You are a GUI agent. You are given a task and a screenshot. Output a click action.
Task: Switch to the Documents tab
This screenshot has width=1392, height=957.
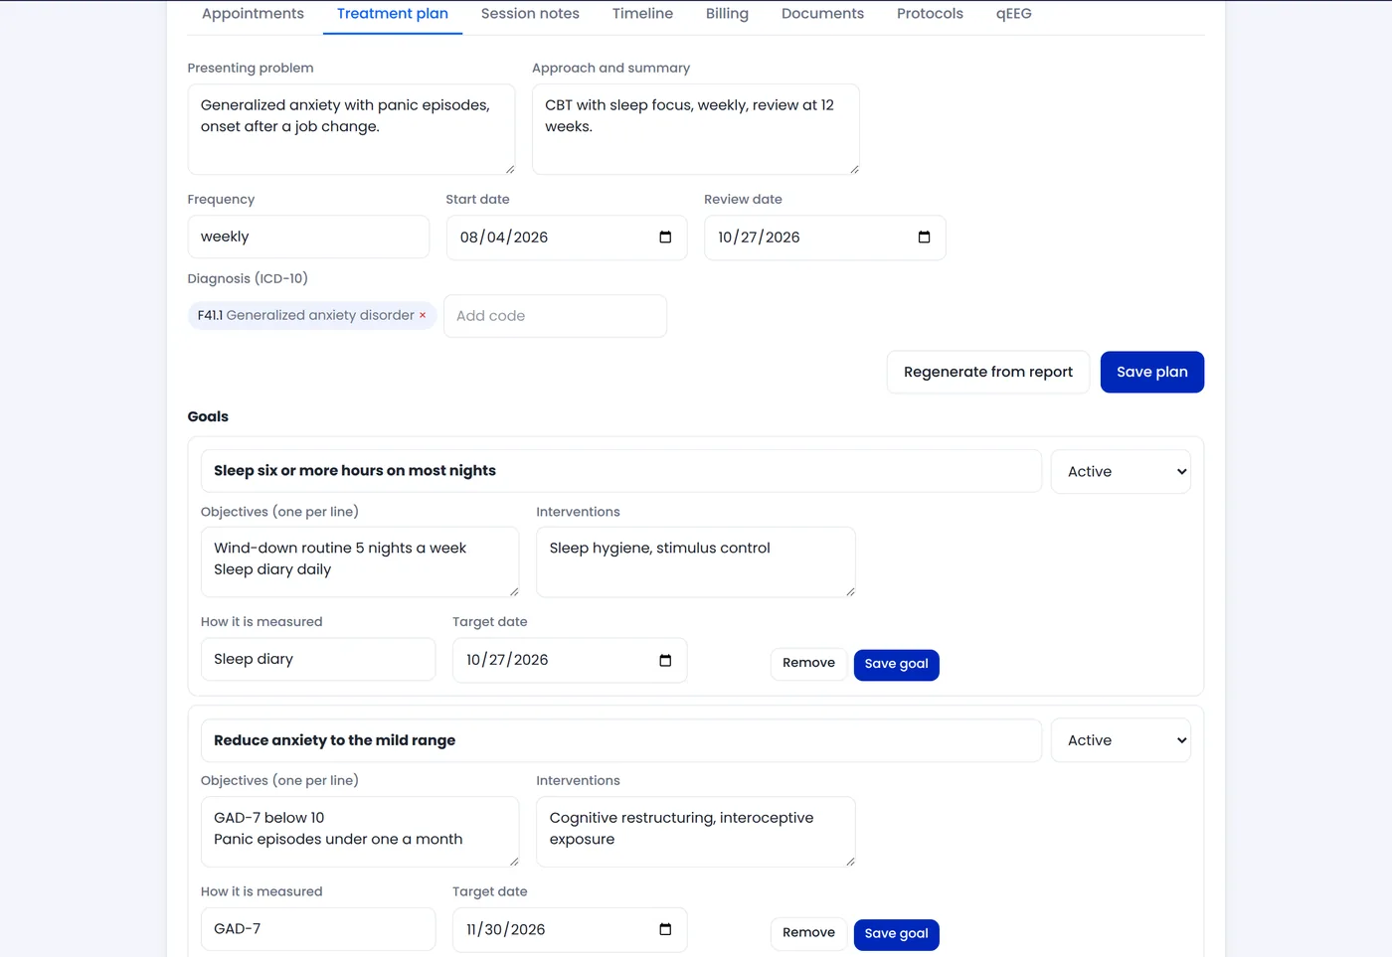pos(822,14)
